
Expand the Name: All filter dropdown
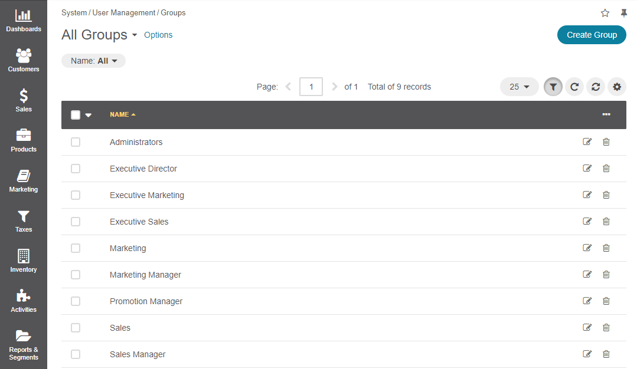pos(93,61)
